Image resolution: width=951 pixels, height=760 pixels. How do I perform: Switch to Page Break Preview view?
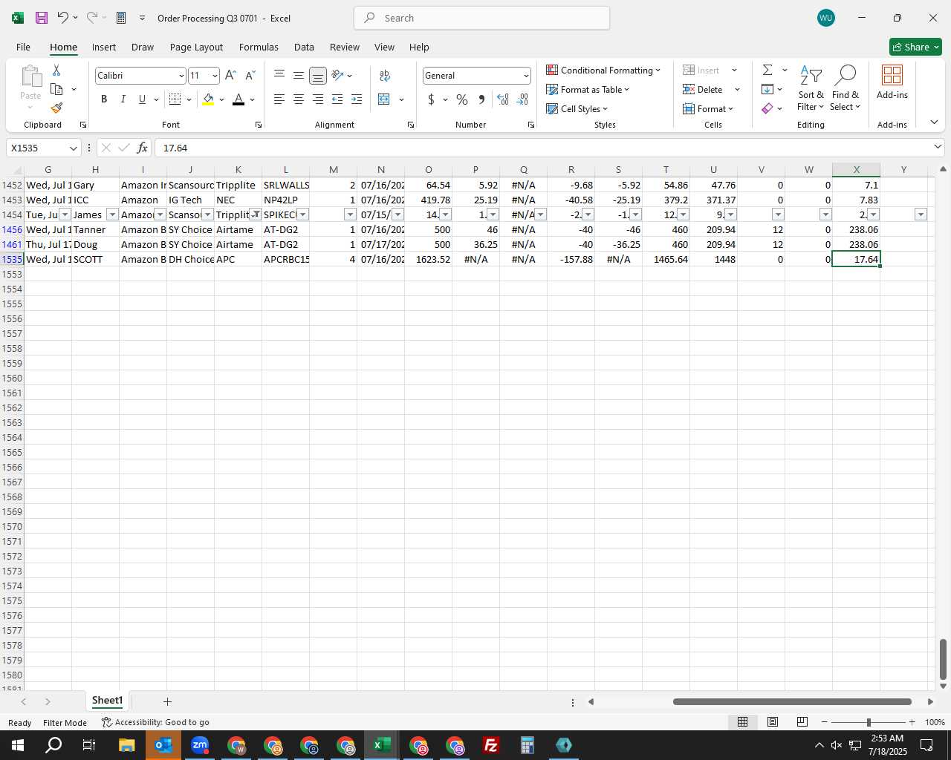pyautogui.click(x=802, y=721)
